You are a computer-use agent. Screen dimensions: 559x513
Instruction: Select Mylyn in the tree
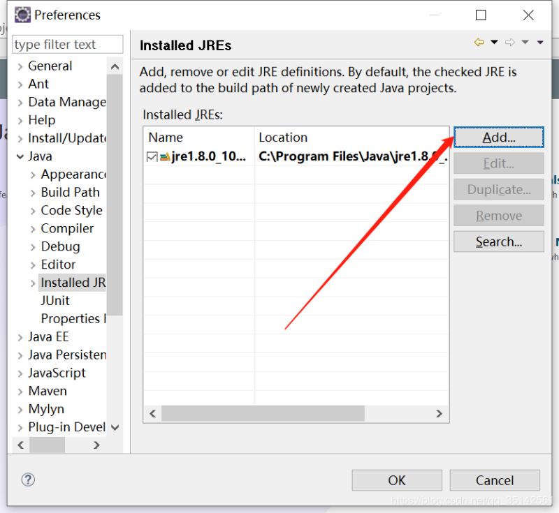click(46, 409)
